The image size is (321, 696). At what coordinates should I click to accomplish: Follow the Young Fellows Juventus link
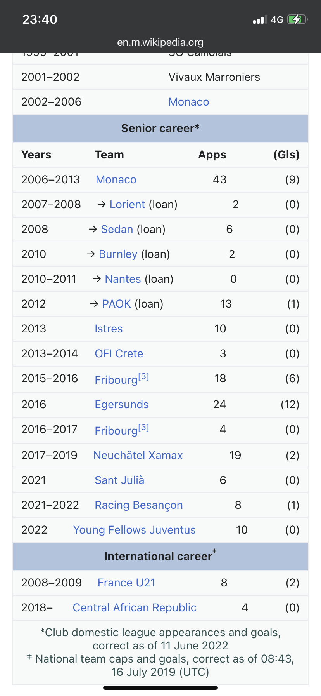135,530
